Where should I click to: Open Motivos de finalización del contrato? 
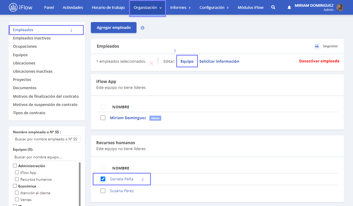coord(46,96)
